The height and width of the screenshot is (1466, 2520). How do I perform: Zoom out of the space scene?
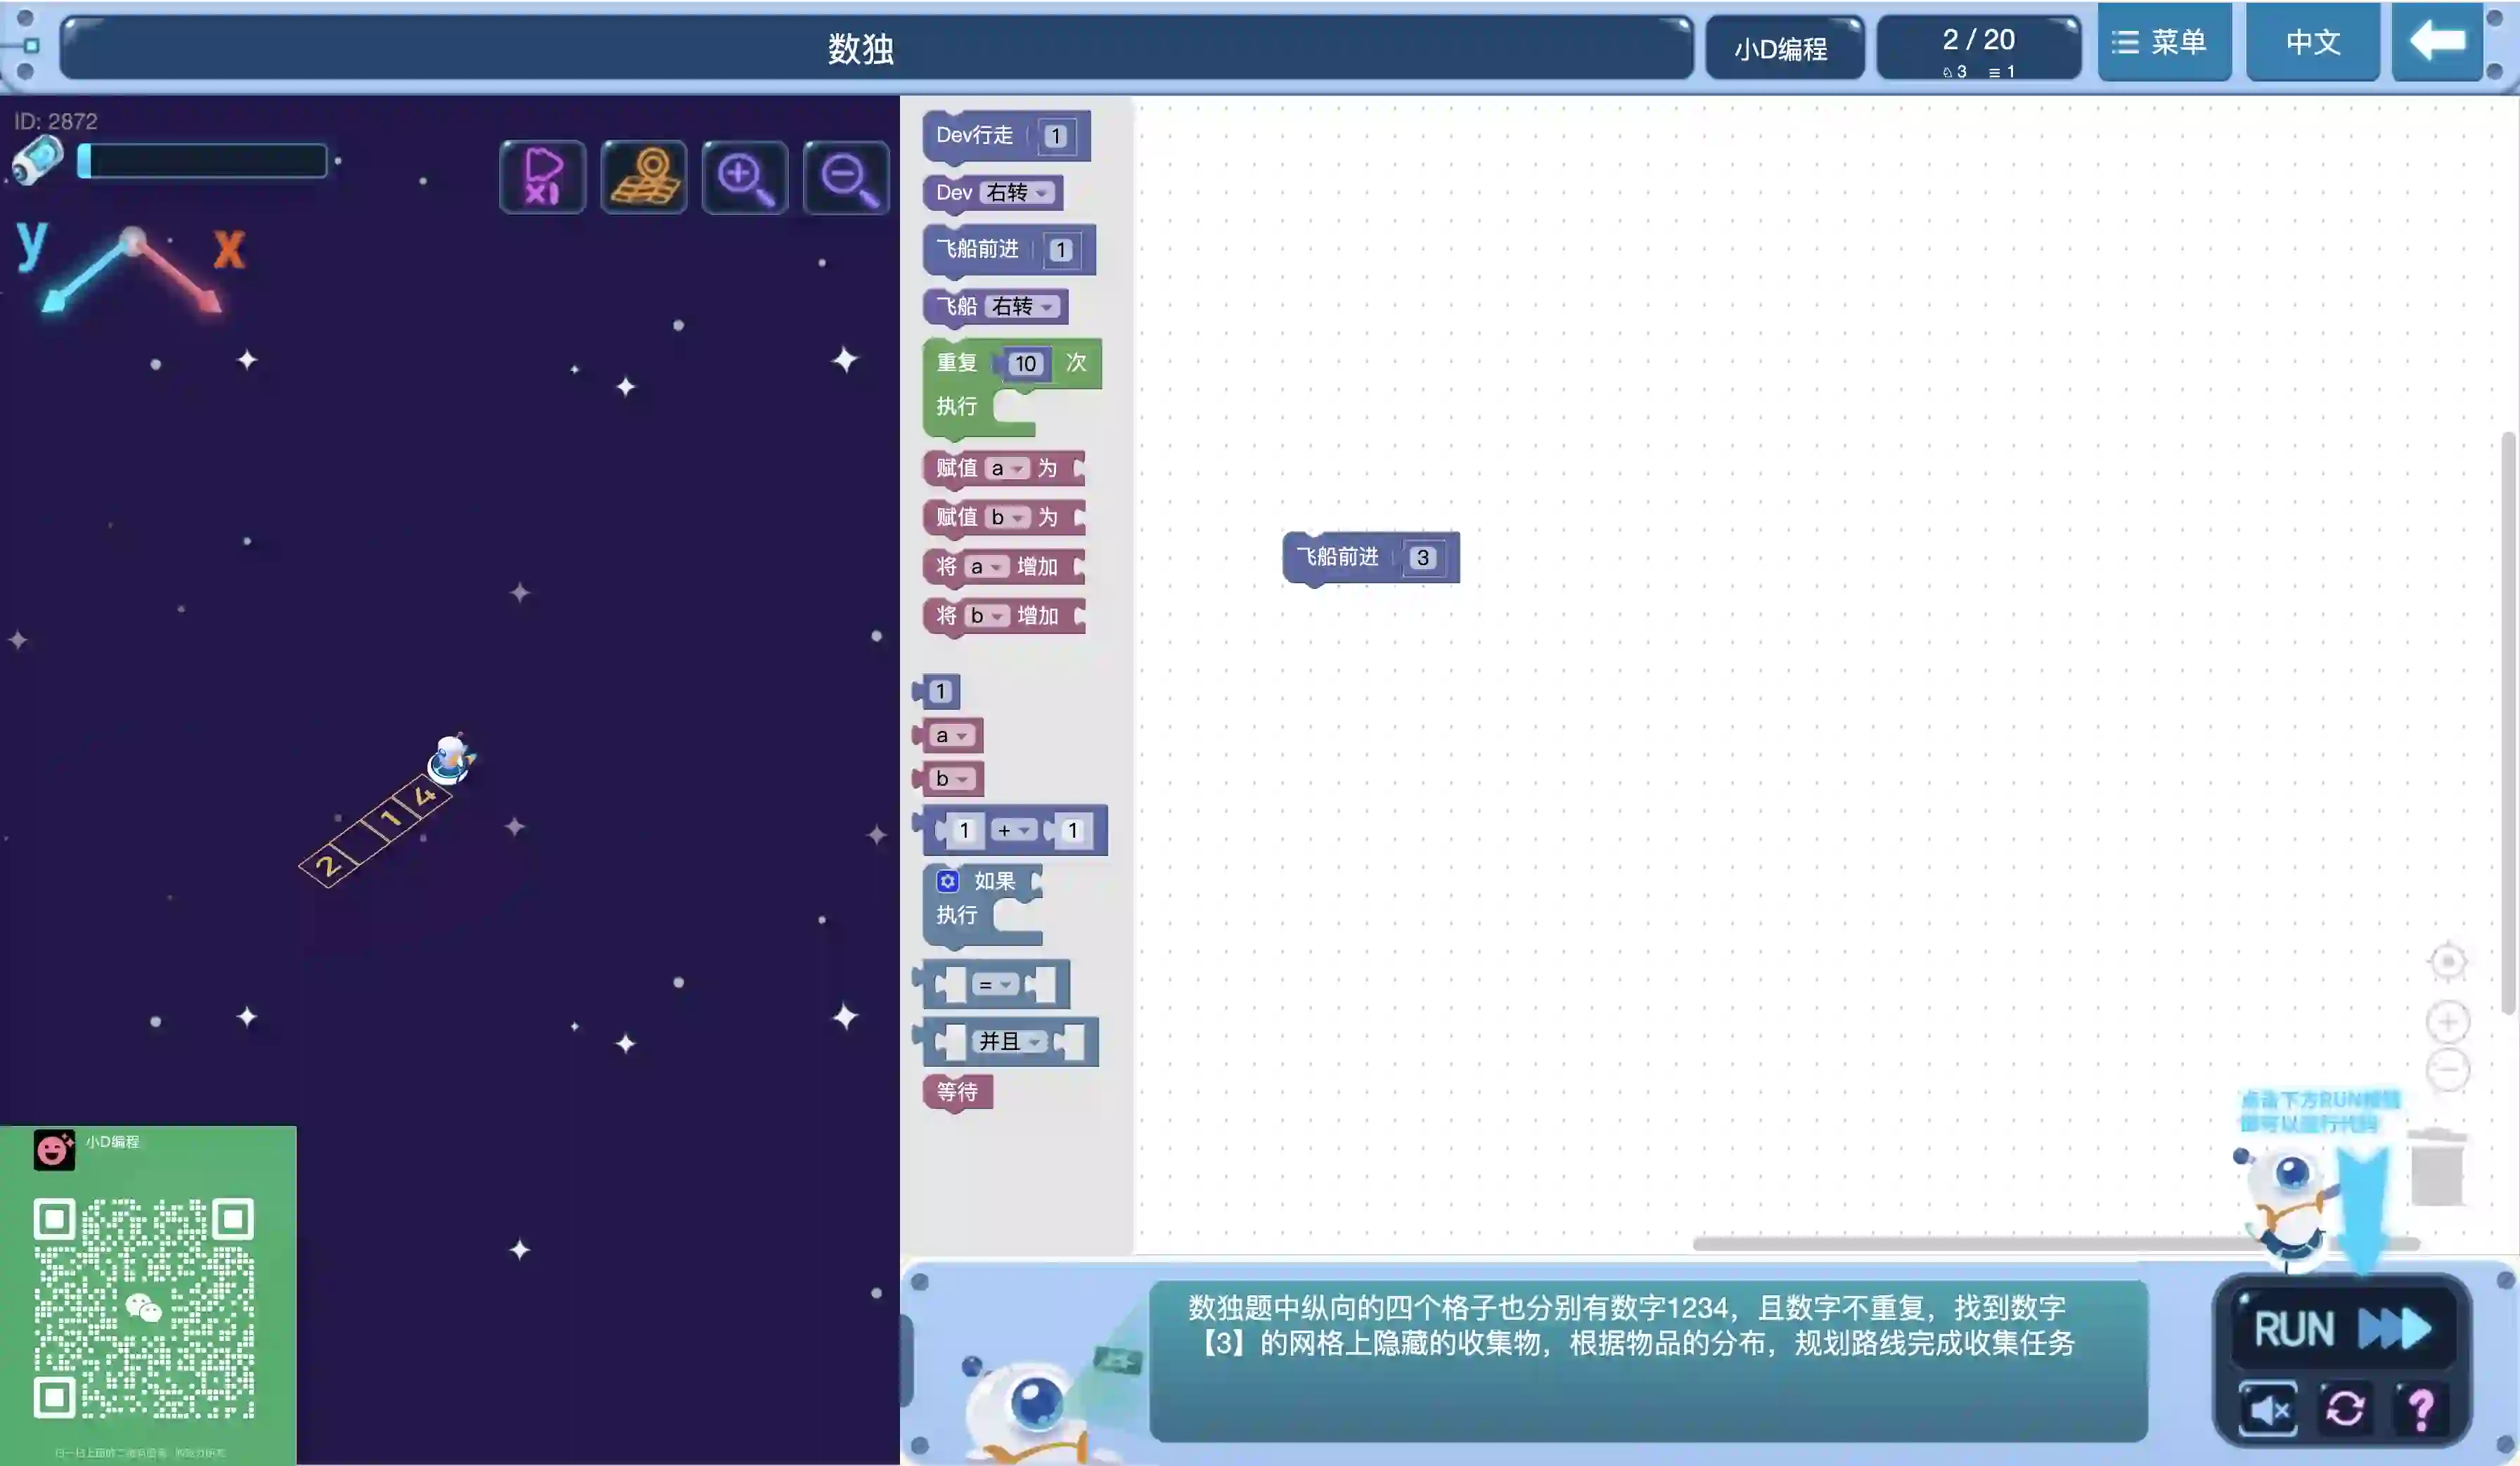tap(846, 177)
